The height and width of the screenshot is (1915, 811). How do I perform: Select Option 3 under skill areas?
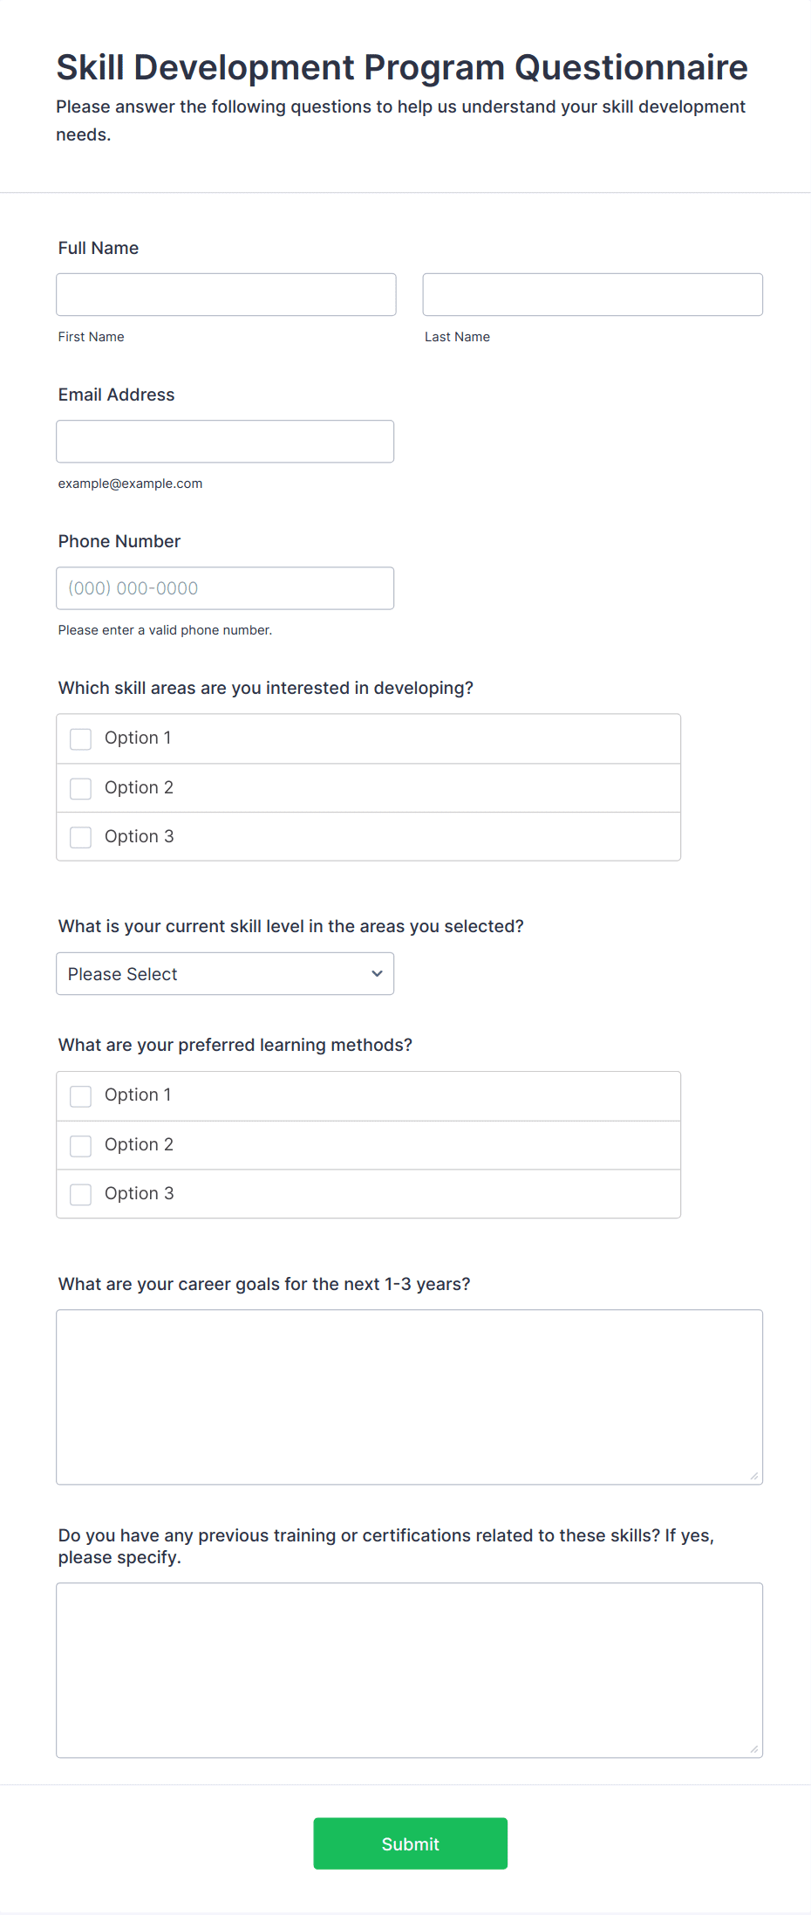pos(81,837)
